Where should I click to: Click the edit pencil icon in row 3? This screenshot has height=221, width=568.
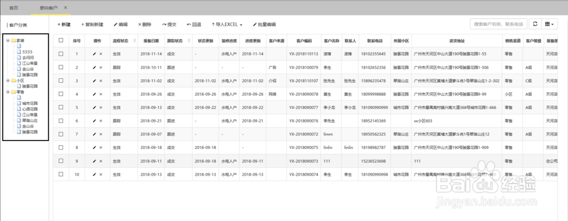(x=94, y=80)
